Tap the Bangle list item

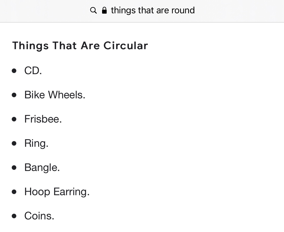coord(42,168)
